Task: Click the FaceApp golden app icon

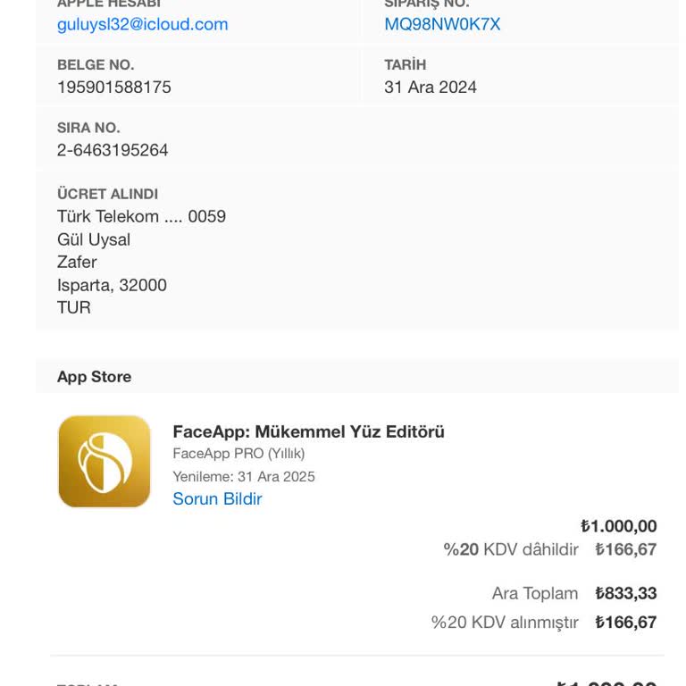Action: 104,461
